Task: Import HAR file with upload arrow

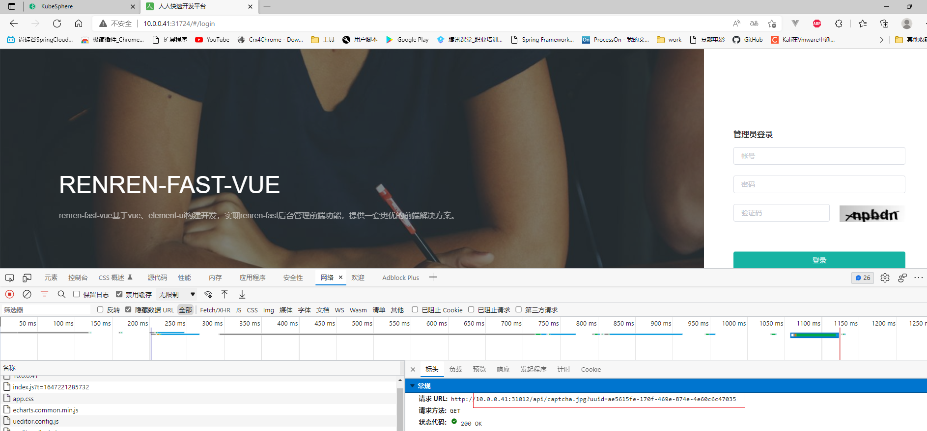Action: tap(225, 294)
